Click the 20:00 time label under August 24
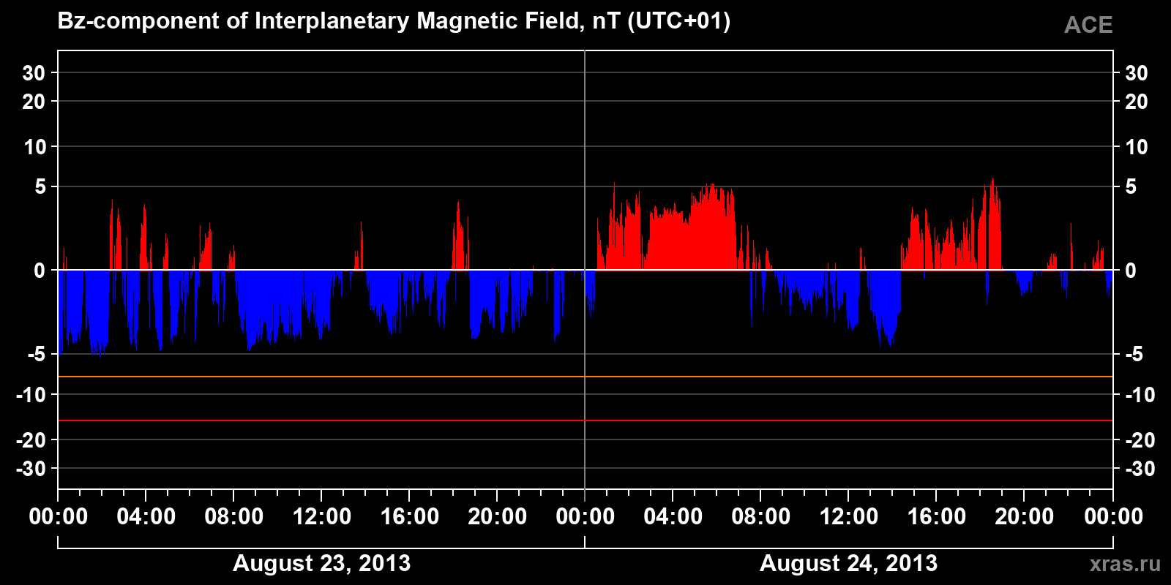The height and width of the screenshot is (585, 1171). (x=1025, y=516)
